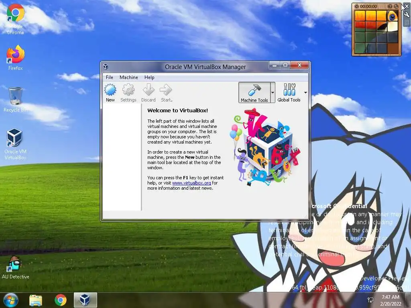The image size is (411, 308).
Task: Click the VirtualBox title bar cube icon
Action: [x=106, y=67]
